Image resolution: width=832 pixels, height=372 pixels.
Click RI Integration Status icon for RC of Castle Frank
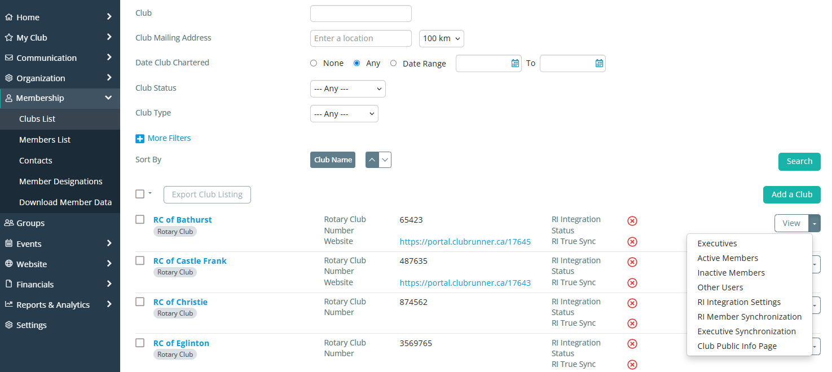[632, 262]
